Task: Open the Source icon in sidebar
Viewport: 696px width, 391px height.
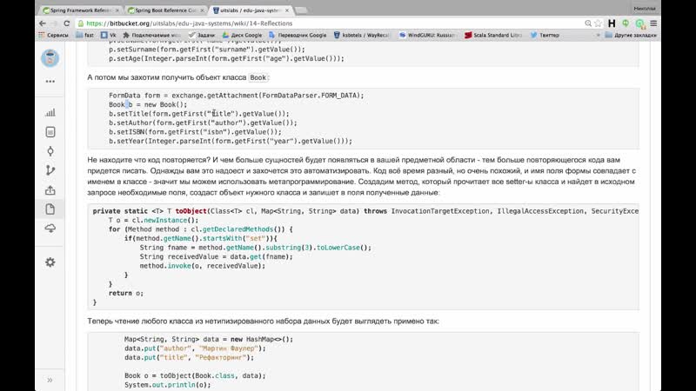Action: click(50, 132)
